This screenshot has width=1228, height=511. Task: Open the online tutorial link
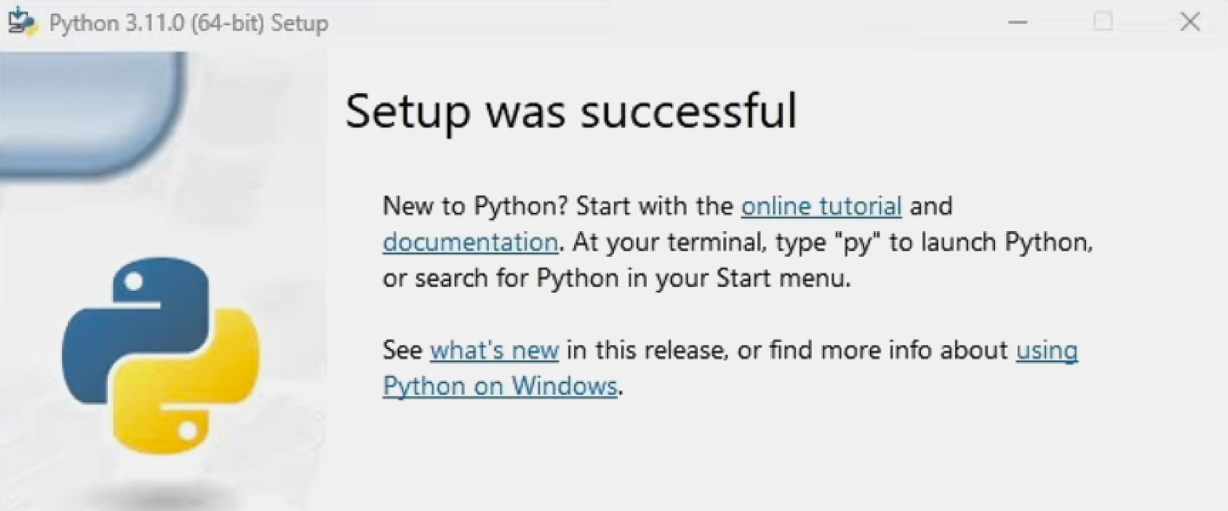point(821,206)
